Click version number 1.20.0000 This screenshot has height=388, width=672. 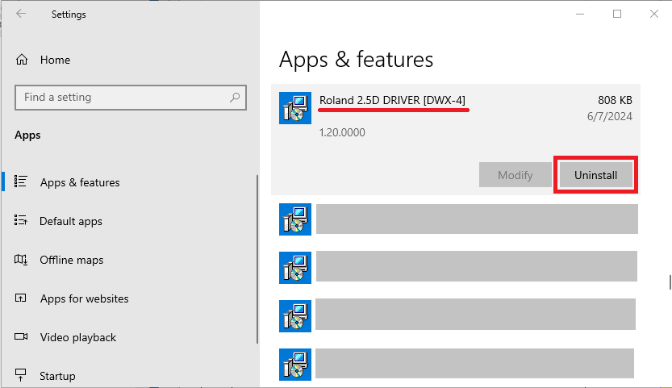click(342, 132)
